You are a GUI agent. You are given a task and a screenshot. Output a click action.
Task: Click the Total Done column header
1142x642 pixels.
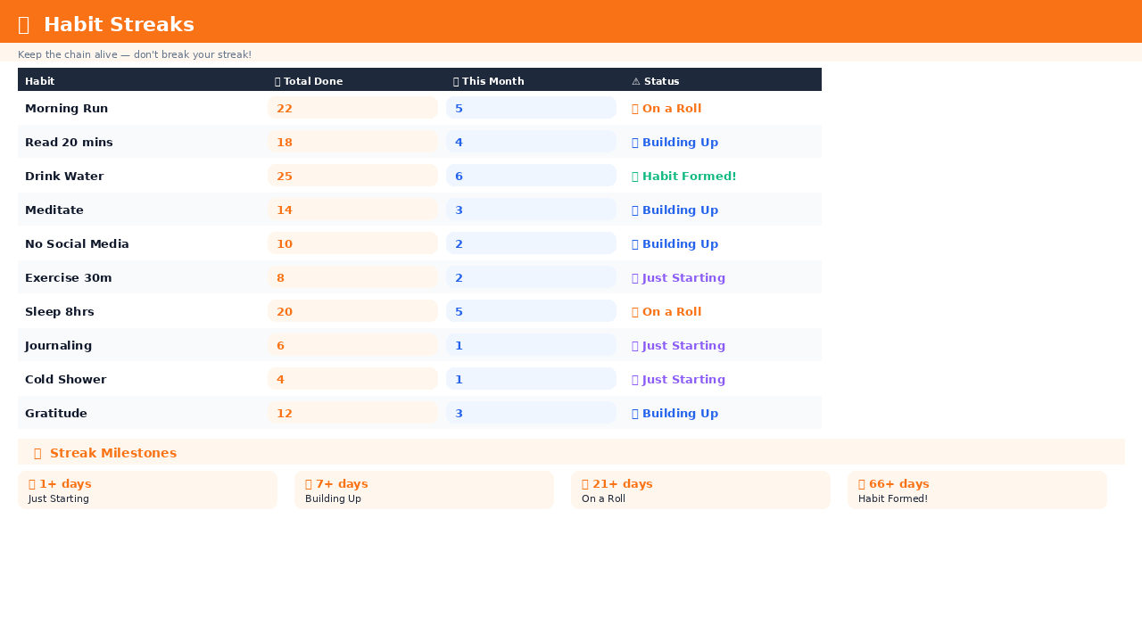pos(309,81)
